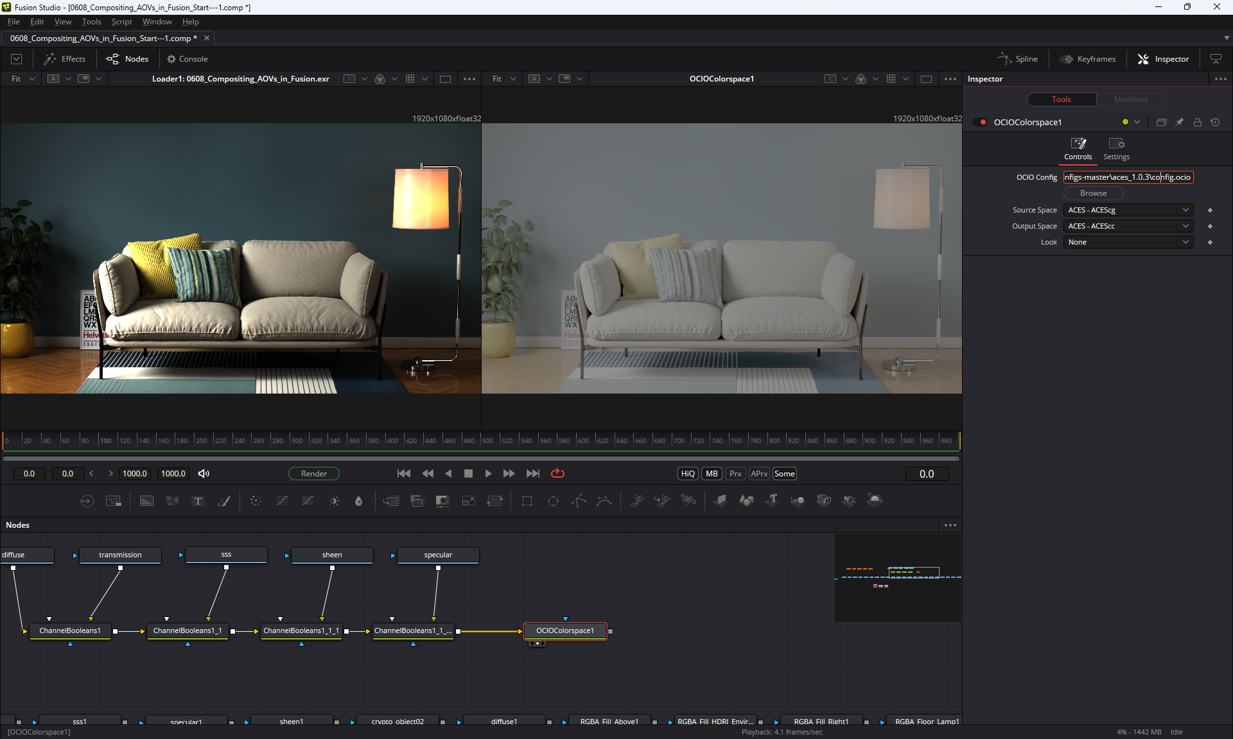The image size is (1233, 739).
Task: Select the Text+ tool in toolbar
Action: click(198, 501)
